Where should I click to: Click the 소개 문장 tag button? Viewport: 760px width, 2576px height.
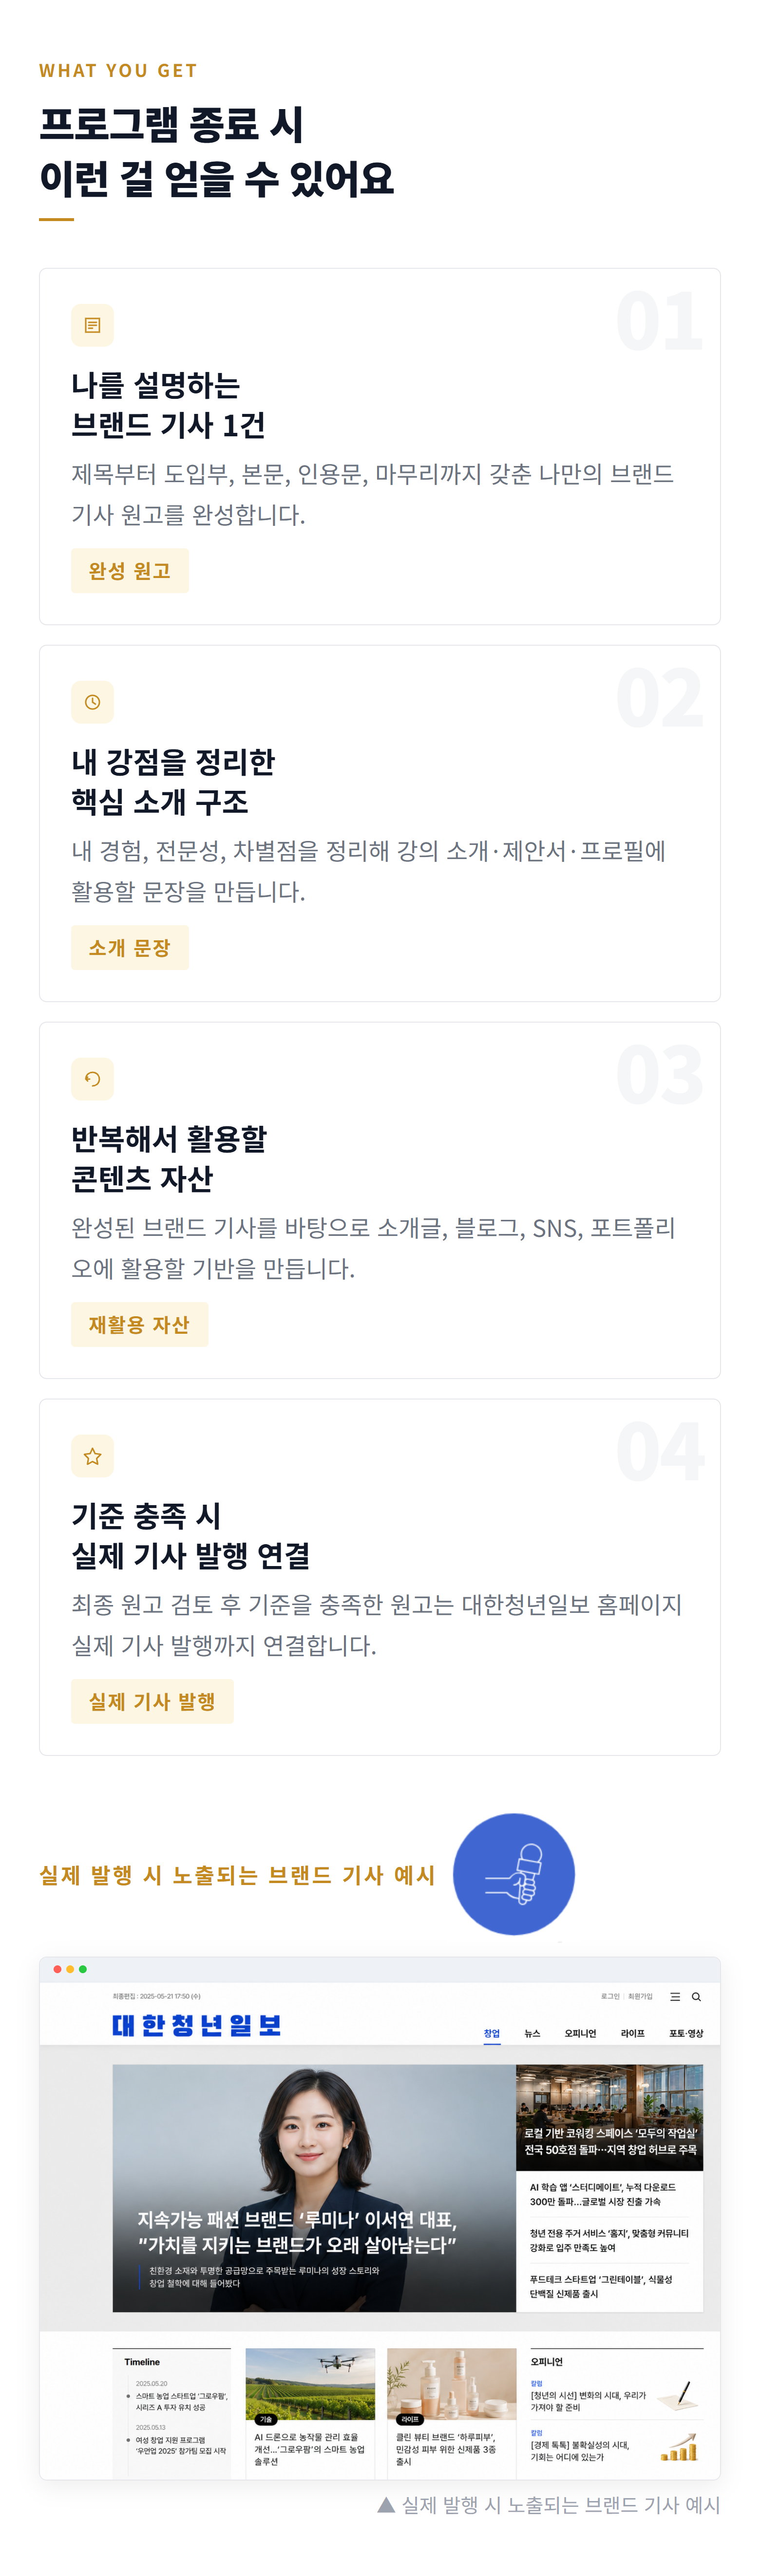(x=130, y=948)
